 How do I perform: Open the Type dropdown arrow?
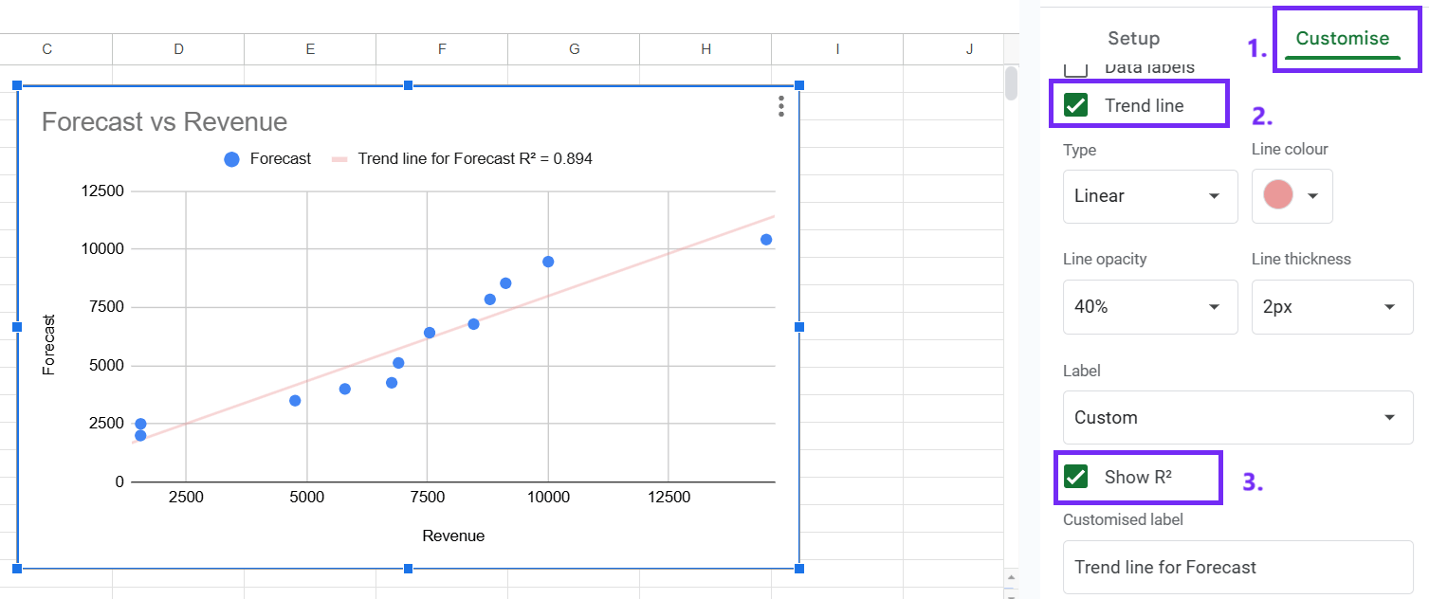[x=1215, y=196]
